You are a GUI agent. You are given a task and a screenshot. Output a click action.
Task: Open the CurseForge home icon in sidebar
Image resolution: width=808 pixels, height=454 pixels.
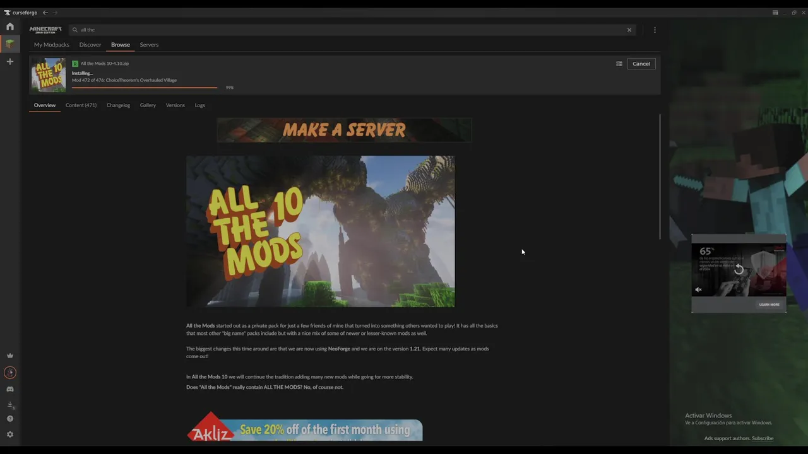(x=10, y=26)
